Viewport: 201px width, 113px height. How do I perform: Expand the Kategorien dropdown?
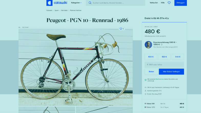[76, 3]
